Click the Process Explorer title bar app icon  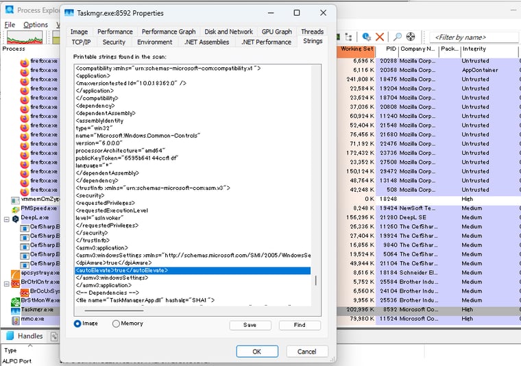coord(10,10)
